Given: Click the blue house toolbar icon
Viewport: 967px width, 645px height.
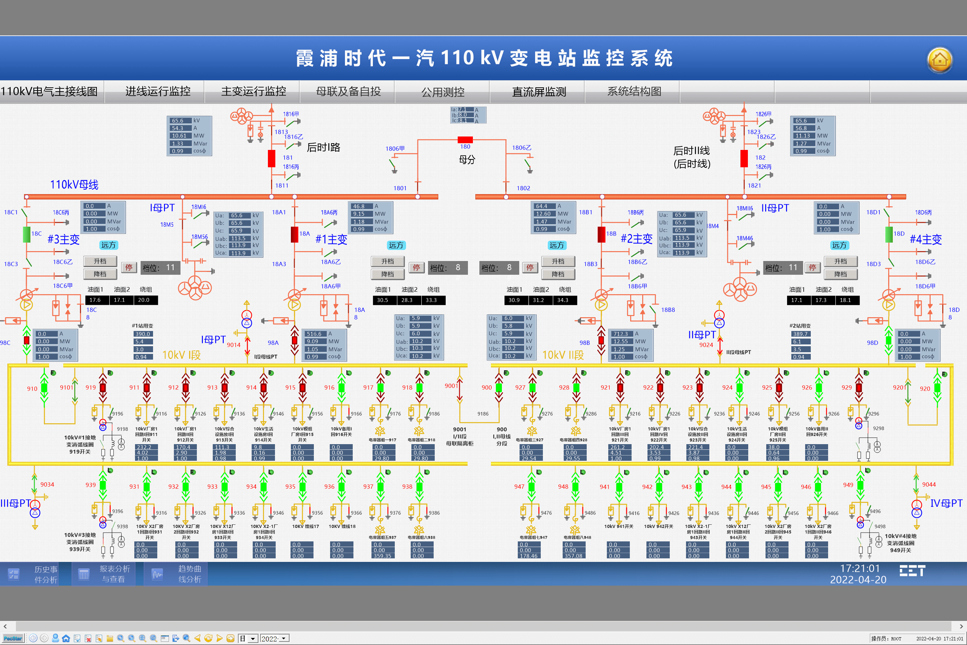Looking at the screenshot, I should [66, 638].
